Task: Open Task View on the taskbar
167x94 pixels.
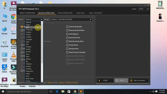Action: [x=51, y=92]
